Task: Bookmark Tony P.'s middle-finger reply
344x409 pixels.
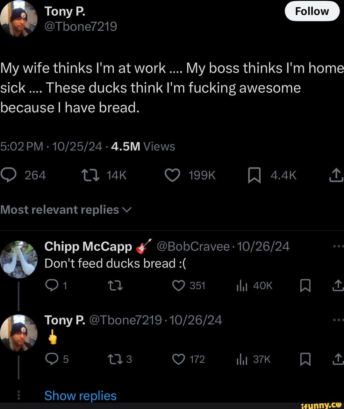Action: 305,359
